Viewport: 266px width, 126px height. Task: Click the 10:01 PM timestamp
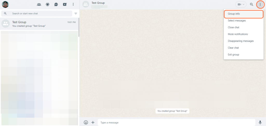tap(71, 22)
